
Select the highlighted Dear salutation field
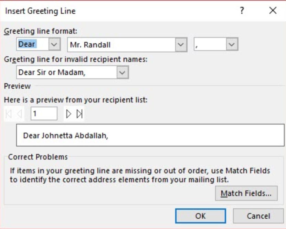tap(33, 44)
